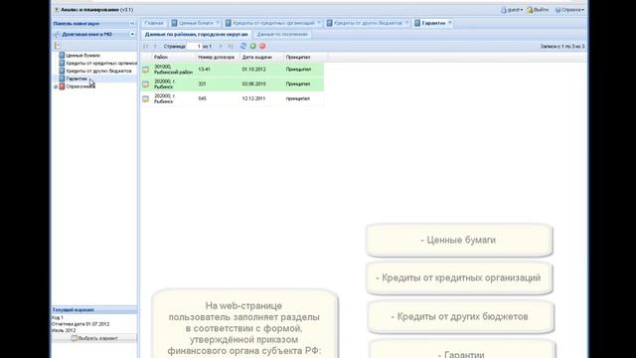Image resolution: width=636 pixels, height=358 pixels.
Task: Close the Гарантии tab
Action: click(450, 23)
